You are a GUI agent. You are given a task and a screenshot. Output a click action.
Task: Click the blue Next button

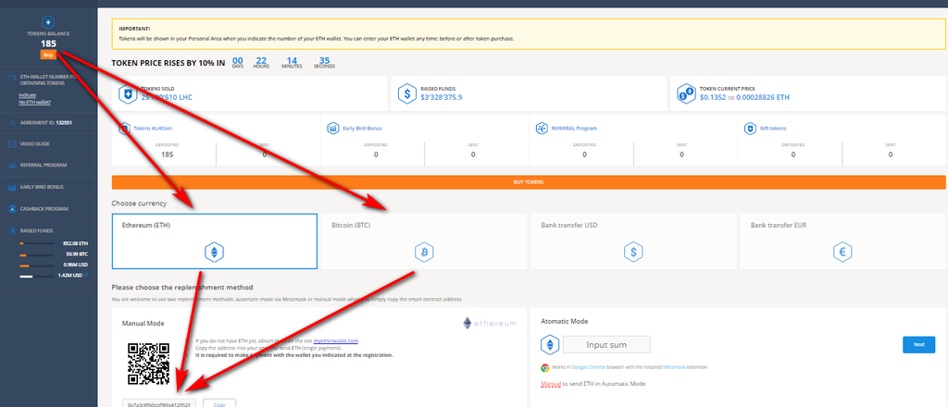pos(918,345)
